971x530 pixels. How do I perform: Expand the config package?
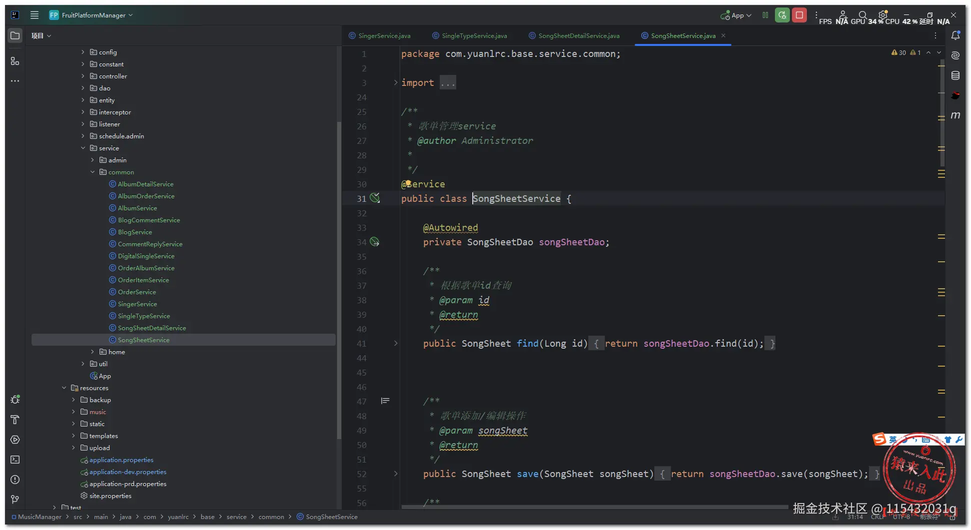83,52
